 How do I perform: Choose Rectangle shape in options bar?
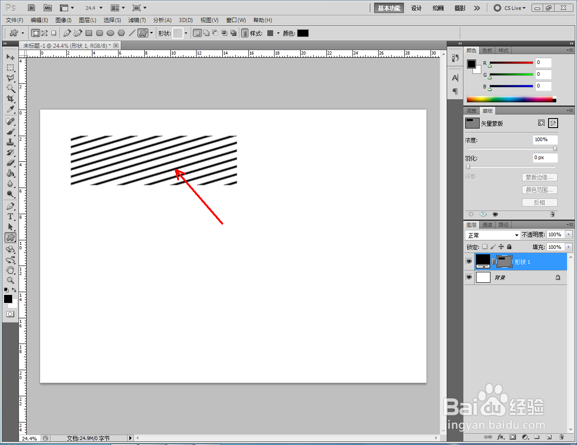[89, 33]
